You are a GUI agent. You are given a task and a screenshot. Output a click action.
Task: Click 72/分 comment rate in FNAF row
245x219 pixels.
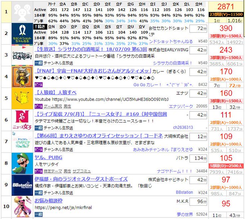point(235,86)
